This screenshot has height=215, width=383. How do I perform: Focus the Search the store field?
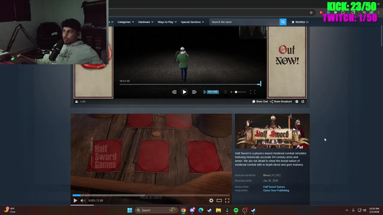[245, 22]
